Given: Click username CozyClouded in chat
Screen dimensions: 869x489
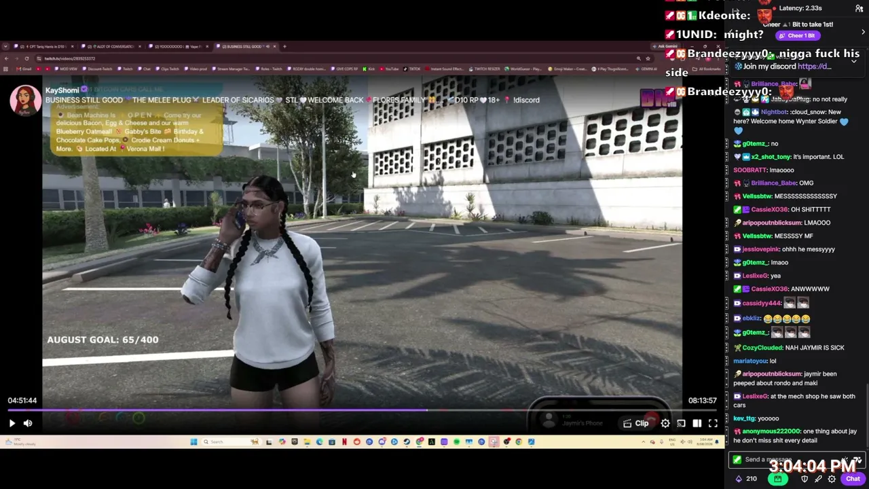Looking at the screenshot, I should pos(762,348).
